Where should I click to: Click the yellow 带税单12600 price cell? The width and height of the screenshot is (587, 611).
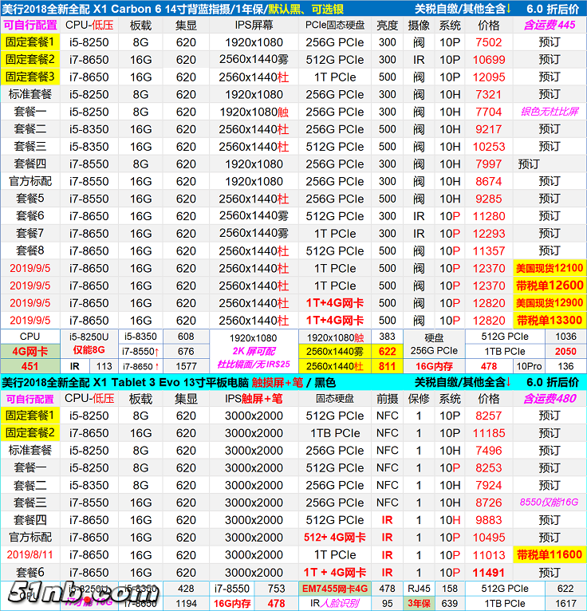549,286
